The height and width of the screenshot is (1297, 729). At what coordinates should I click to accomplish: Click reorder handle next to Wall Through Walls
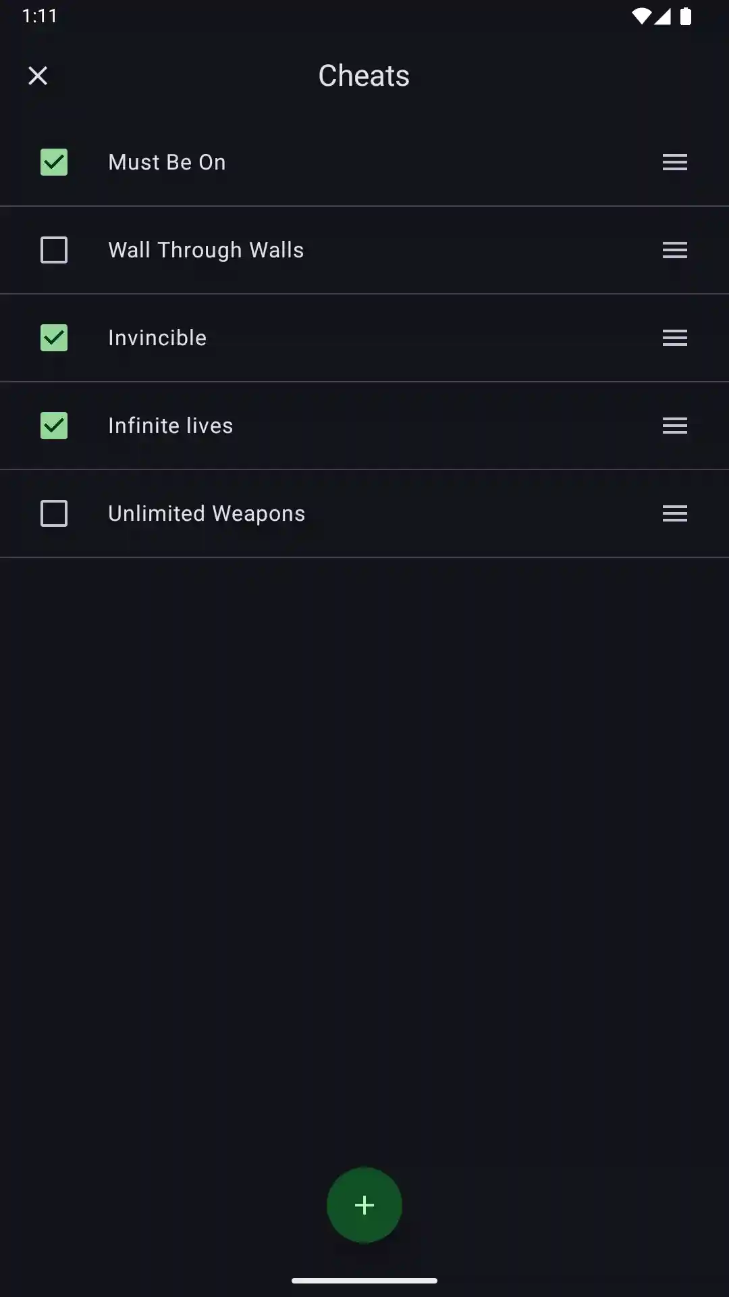tap(674, 250)
